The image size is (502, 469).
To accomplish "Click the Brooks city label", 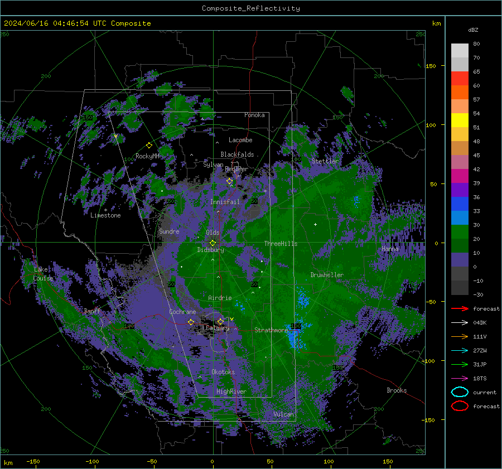I will [x=397, y=390].
